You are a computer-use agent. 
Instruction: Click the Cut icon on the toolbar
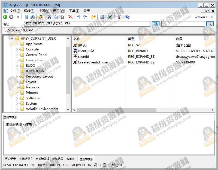[x=50, y=17]
